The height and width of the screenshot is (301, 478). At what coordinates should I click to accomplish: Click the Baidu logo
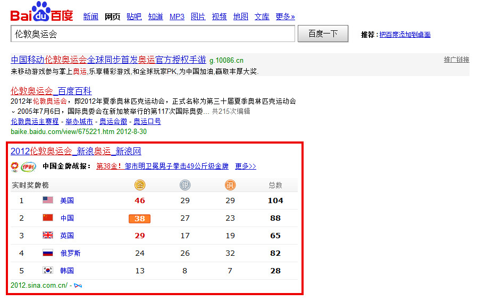42,12
